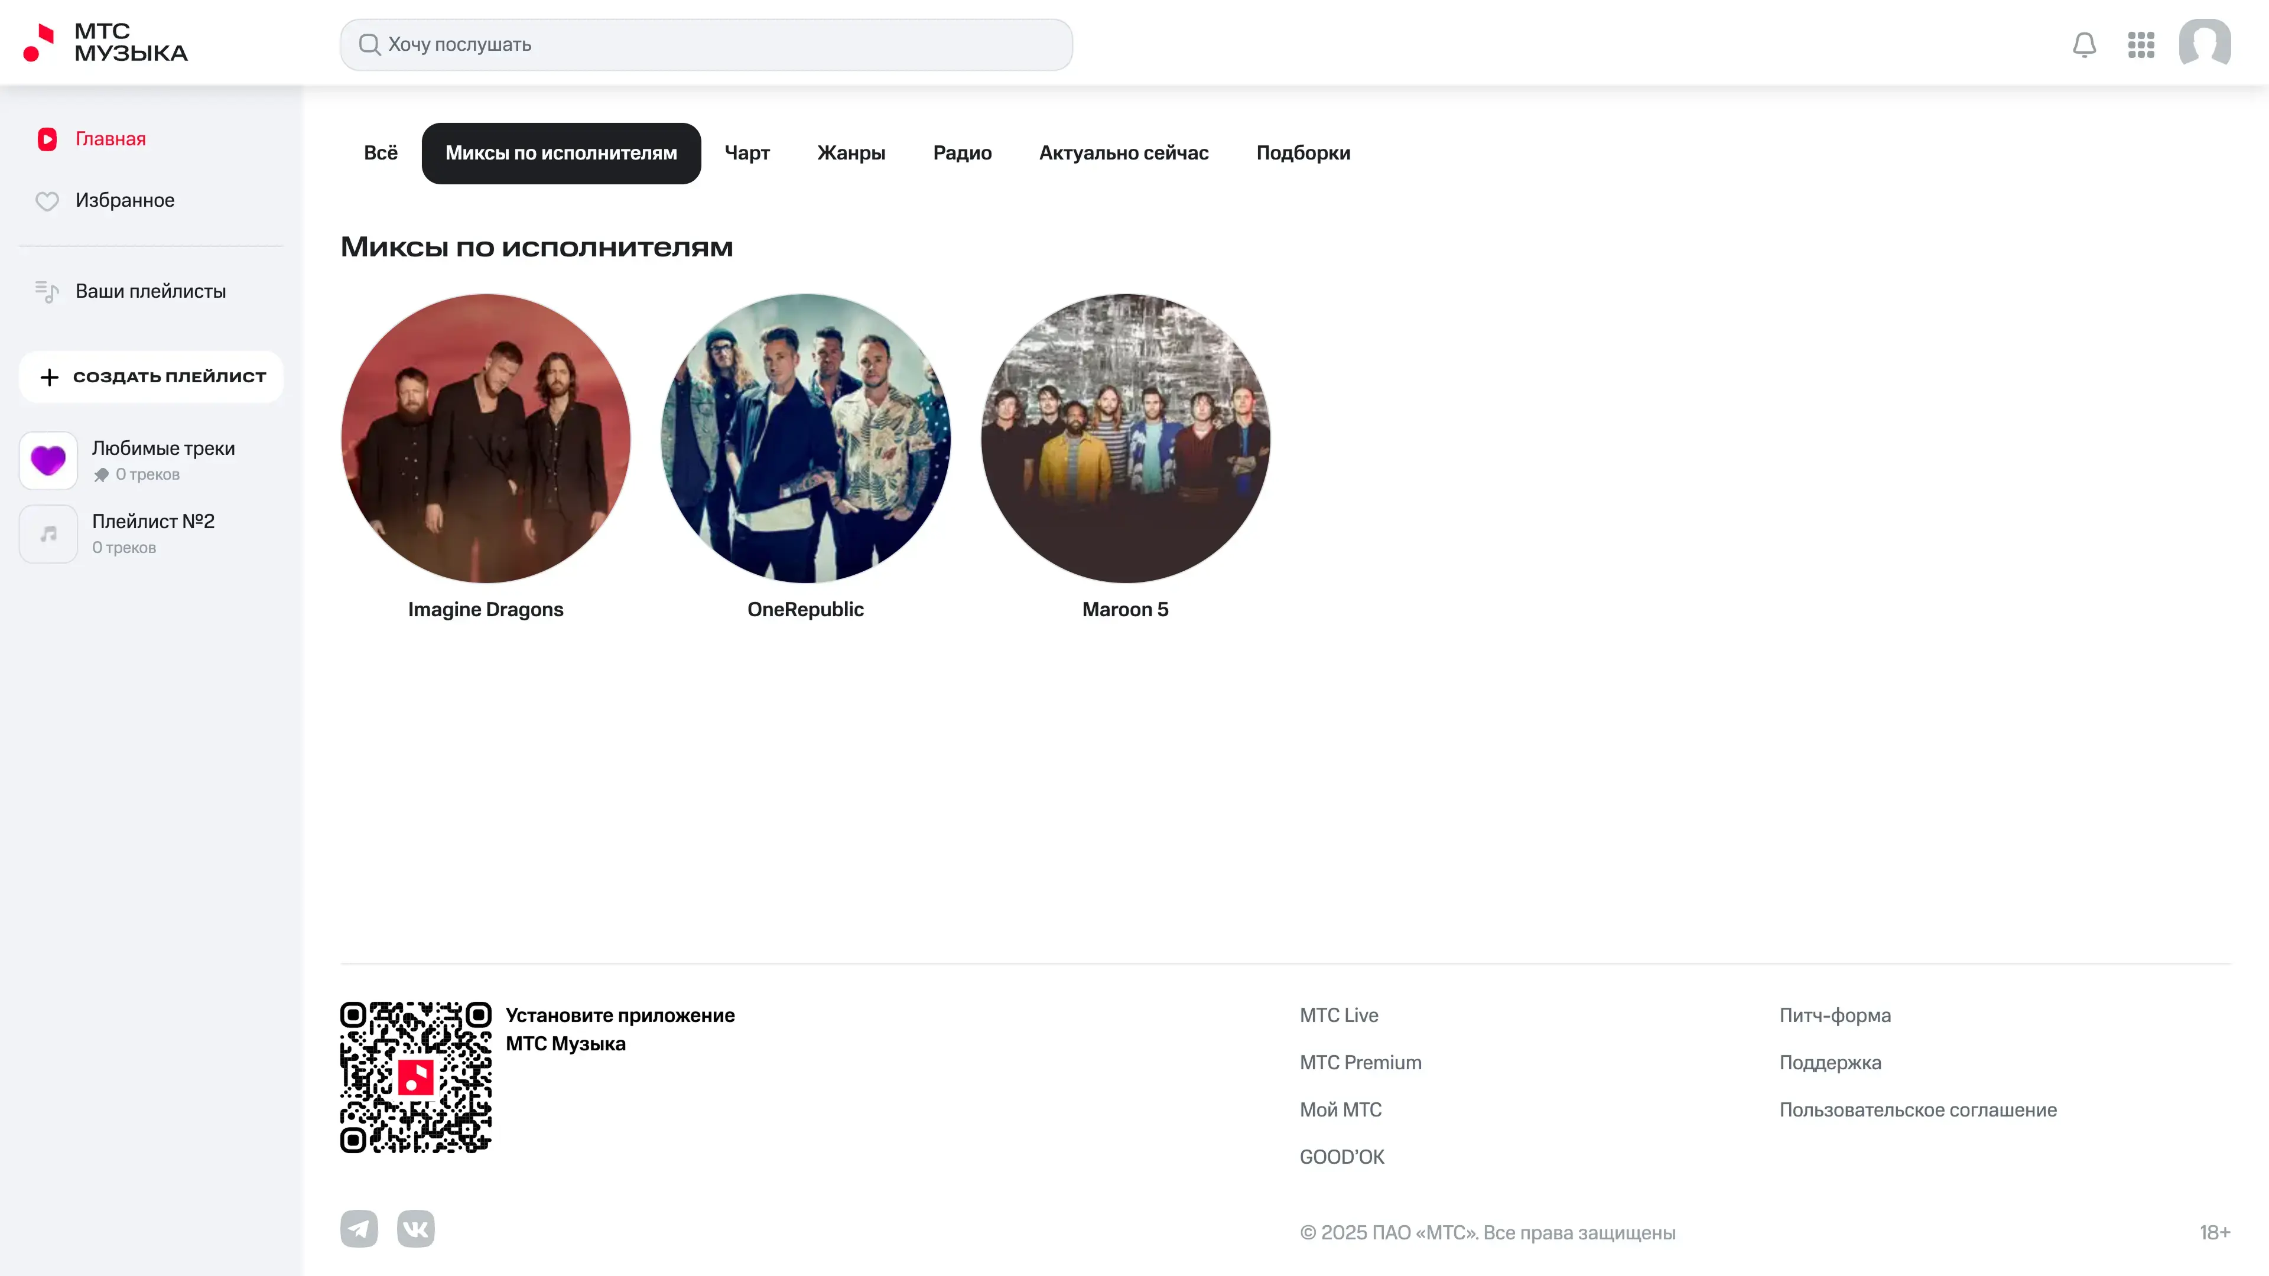Click the Ваши плейлисты icon

(47, 291)
